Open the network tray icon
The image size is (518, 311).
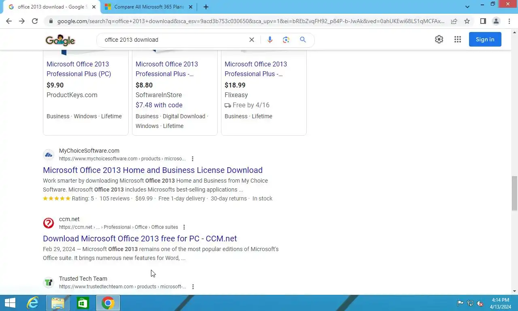click(470, 303)
